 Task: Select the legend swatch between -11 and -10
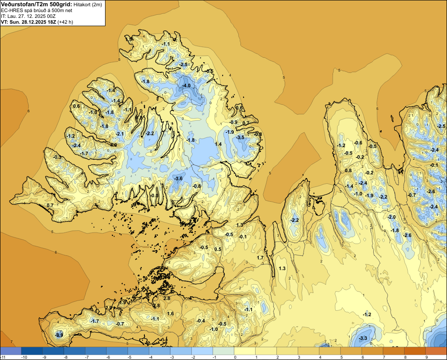pyautogui.click(x=11, y=351)
